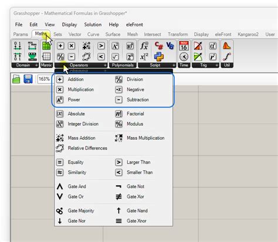Click the Addition icon in the ribbon Operators panel
This screenshot has width=278, height=242.
coord(60,46)
